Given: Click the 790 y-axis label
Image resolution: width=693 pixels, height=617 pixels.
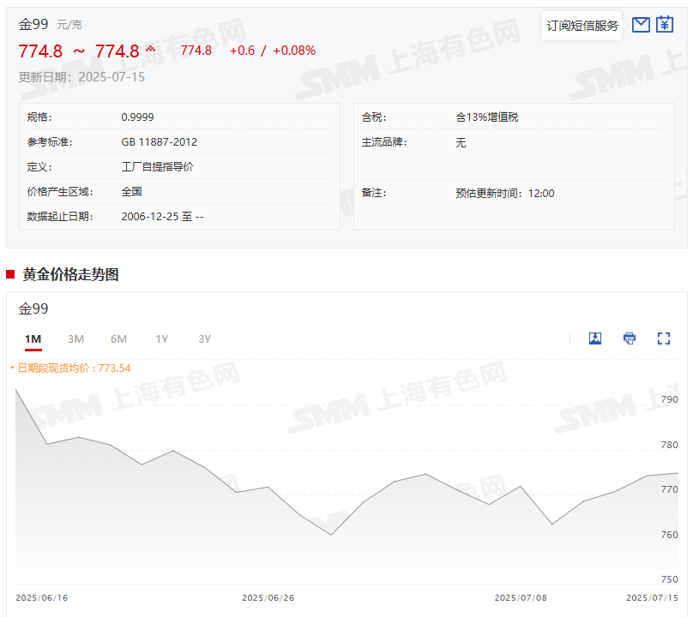Looking at the screenshot, I should pos(670,399).
